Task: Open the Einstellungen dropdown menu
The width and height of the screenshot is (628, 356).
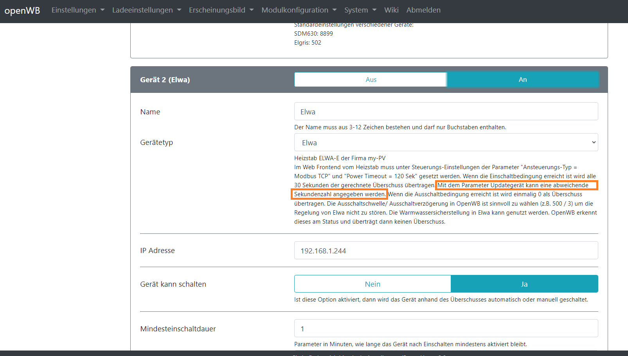Action: (78, 10)
